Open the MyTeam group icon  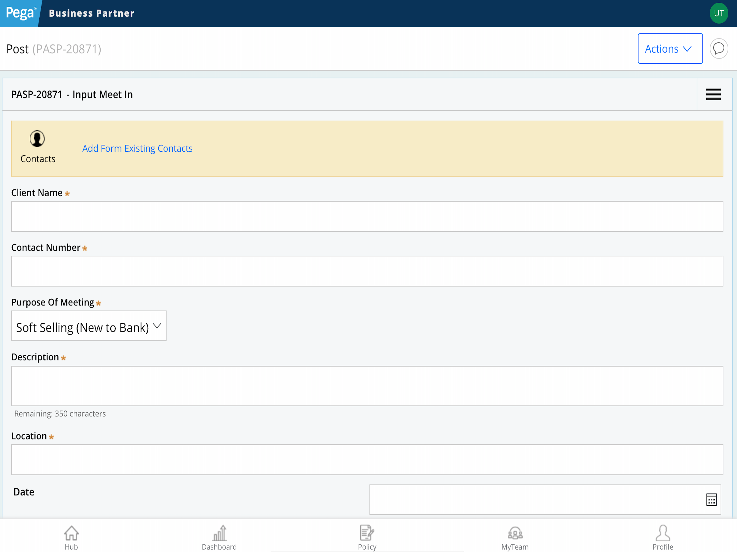(515, 533)
